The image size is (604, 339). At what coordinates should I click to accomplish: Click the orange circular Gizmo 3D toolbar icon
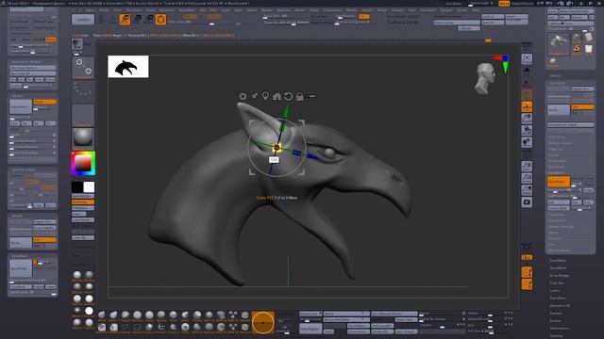click(160, 19)
